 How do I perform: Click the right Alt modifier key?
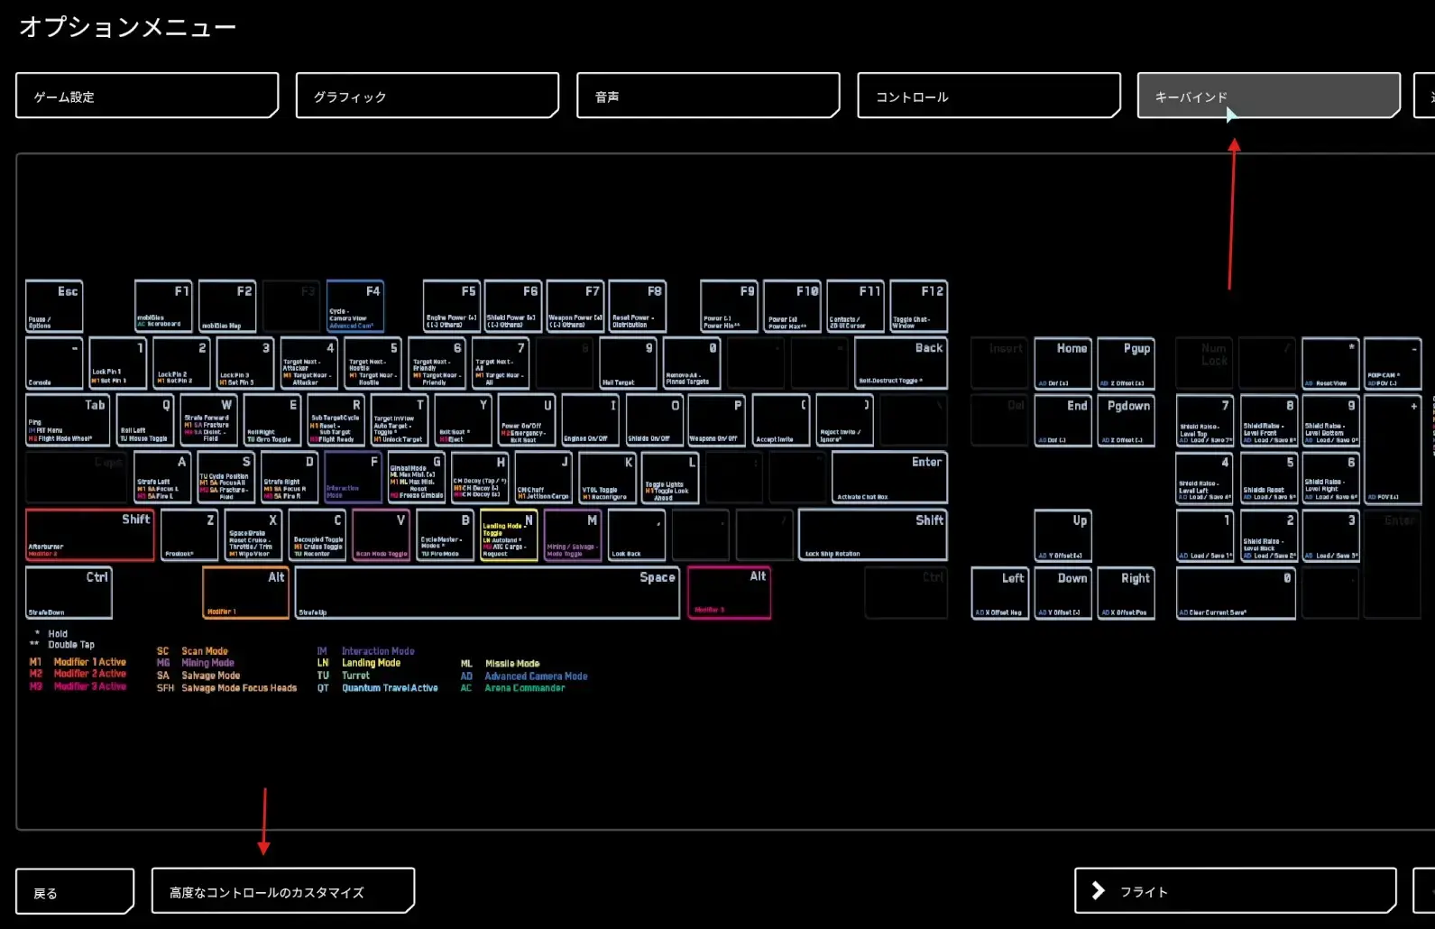729,593
